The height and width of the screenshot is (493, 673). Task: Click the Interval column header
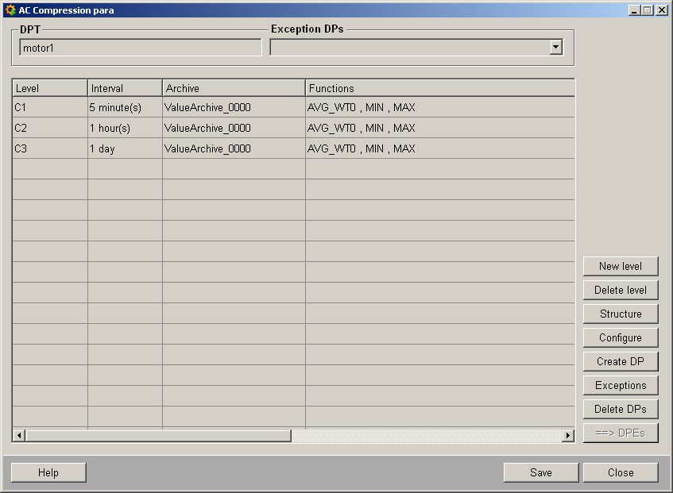[125, 88]
